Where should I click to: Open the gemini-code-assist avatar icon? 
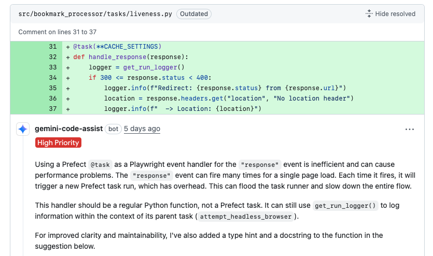[23, 129]
